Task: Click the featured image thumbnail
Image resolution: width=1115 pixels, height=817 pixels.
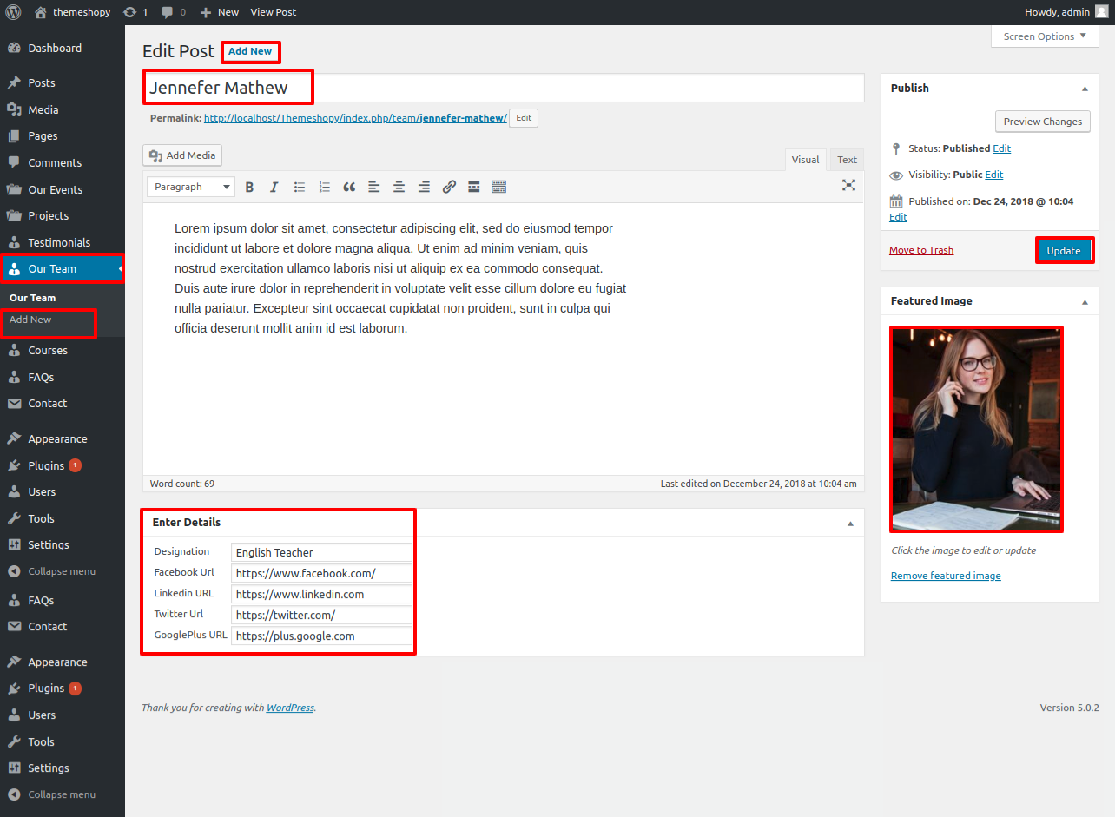Action: [x=976, y=429]
